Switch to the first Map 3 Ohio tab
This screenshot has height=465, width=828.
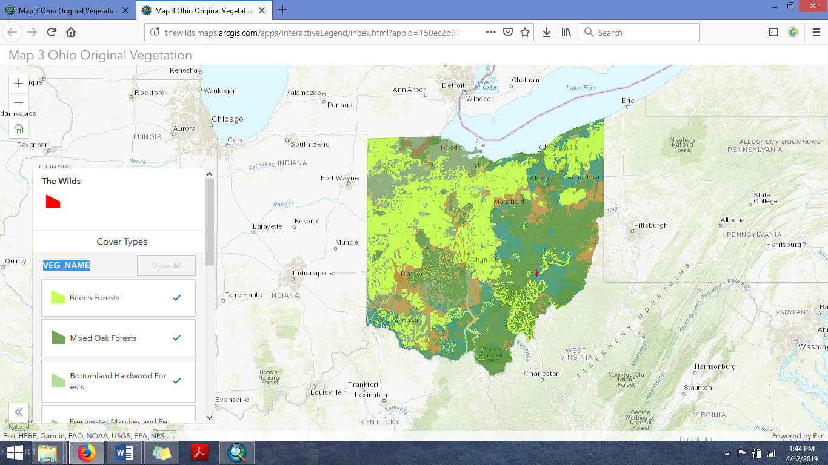67,10
